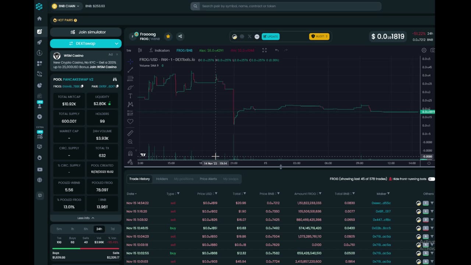Click the Buys and Sells ratio bar
This screenshot has width=471, height=265.
coord(86,248)
